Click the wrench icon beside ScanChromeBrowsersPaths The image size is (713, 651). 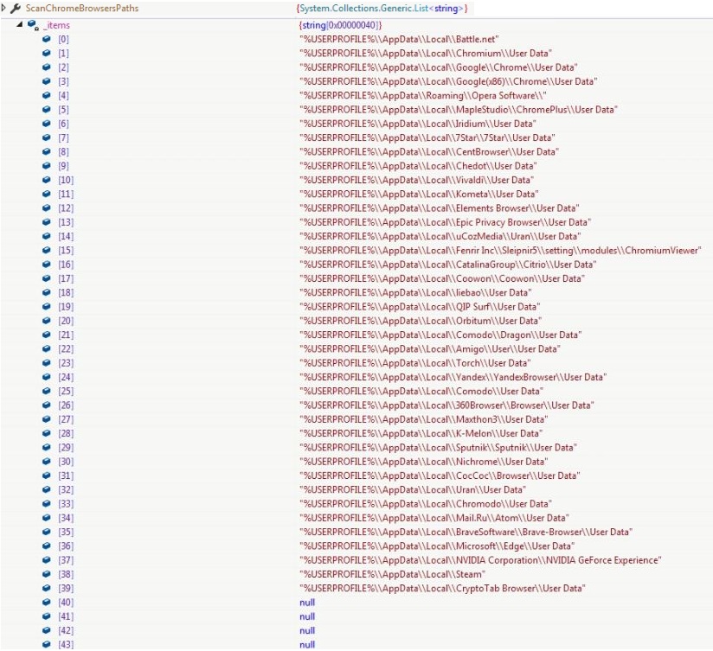(x=16, y=8)
